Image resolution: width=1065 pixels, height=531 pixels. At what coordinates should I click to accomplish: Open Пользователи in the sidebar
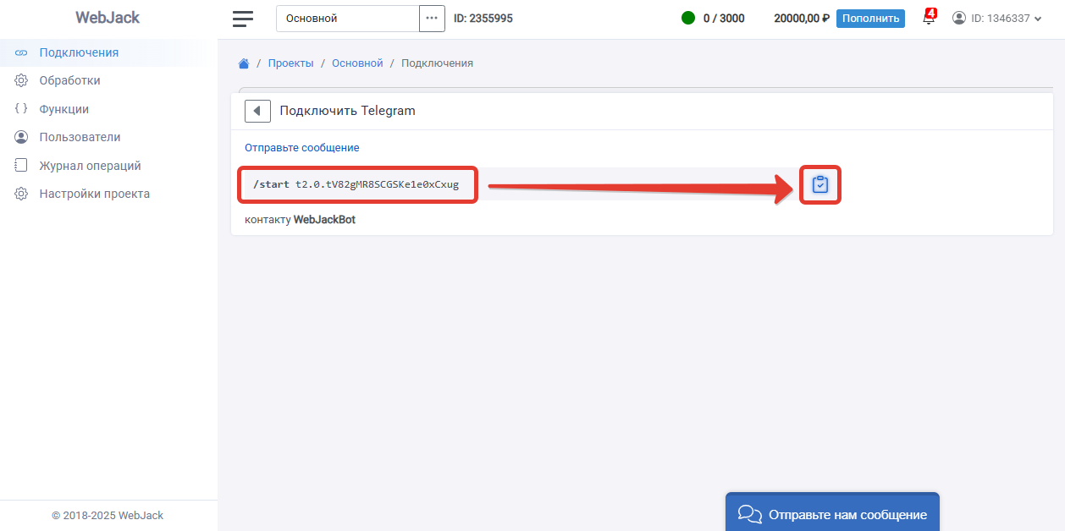pos(108,137)
